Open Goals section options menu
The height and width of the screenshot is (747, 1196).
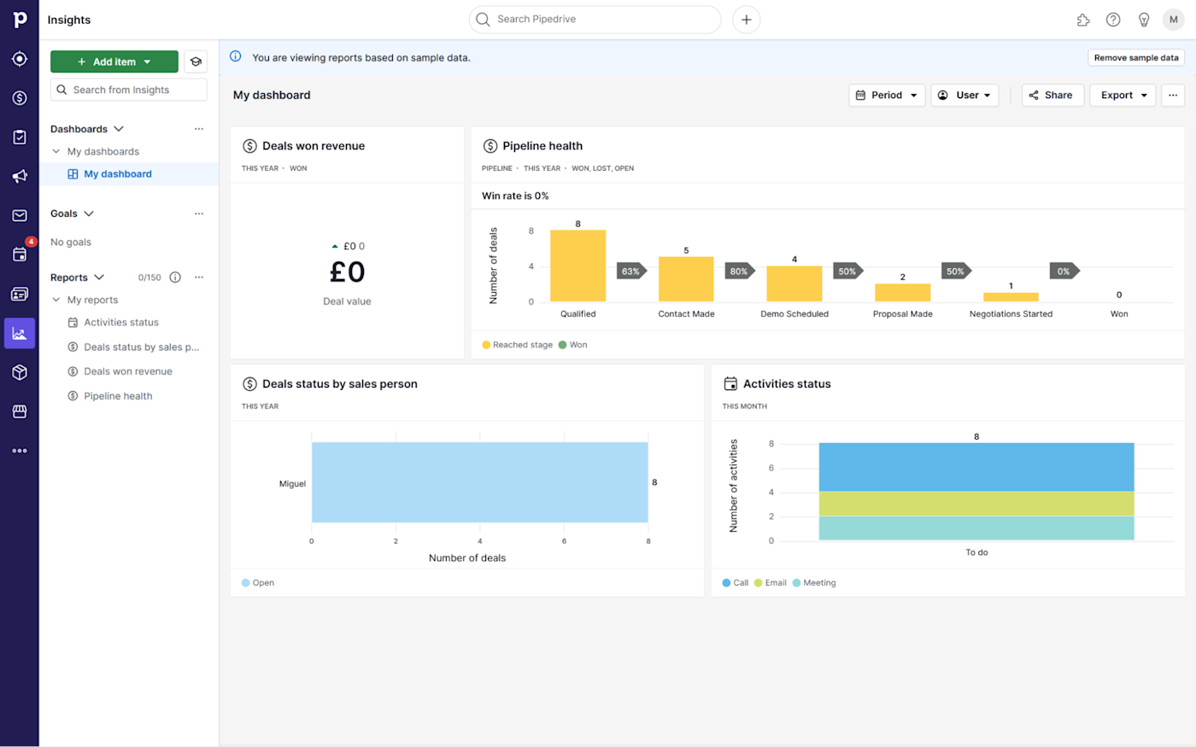199,213
